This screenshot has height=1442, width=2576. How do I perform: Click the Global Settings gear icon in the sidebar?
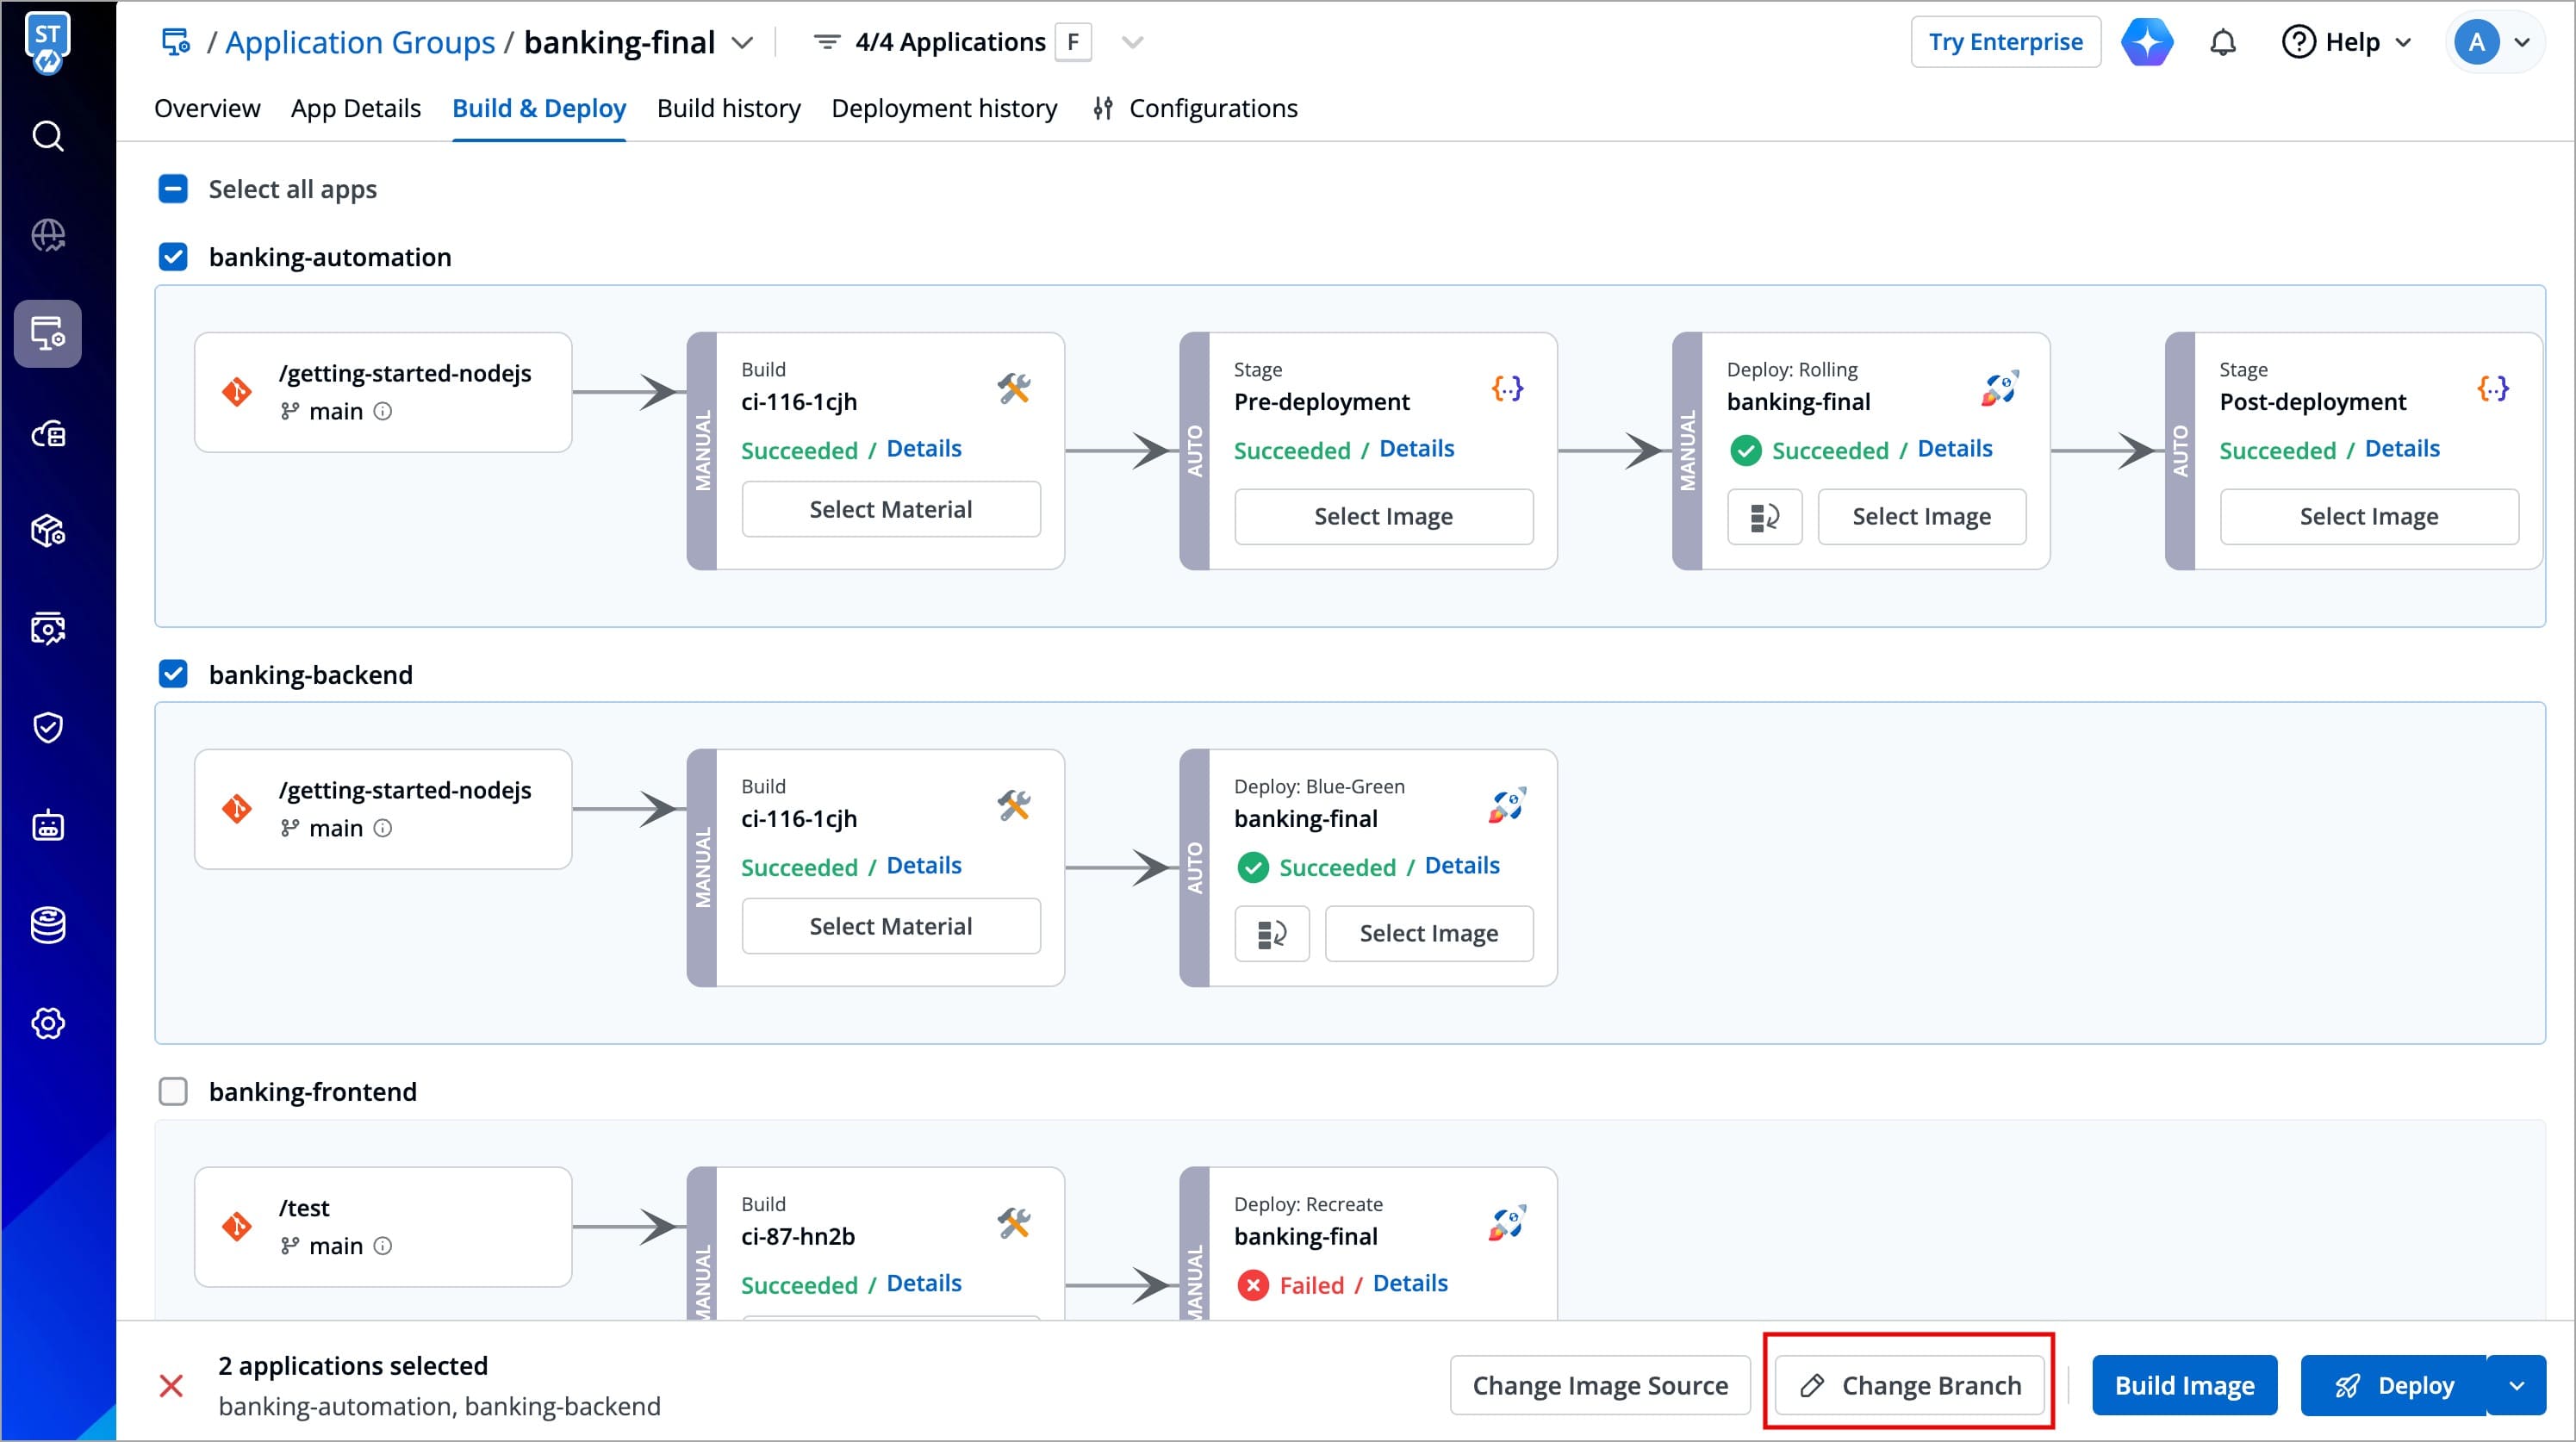pyautogui.click(x=48, y=1023)
